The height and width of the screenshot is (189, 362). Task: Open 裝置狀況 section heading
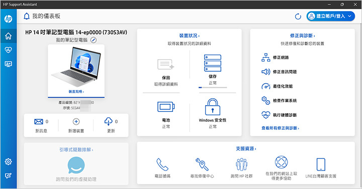pyautogui.click(x=190, y=36)
